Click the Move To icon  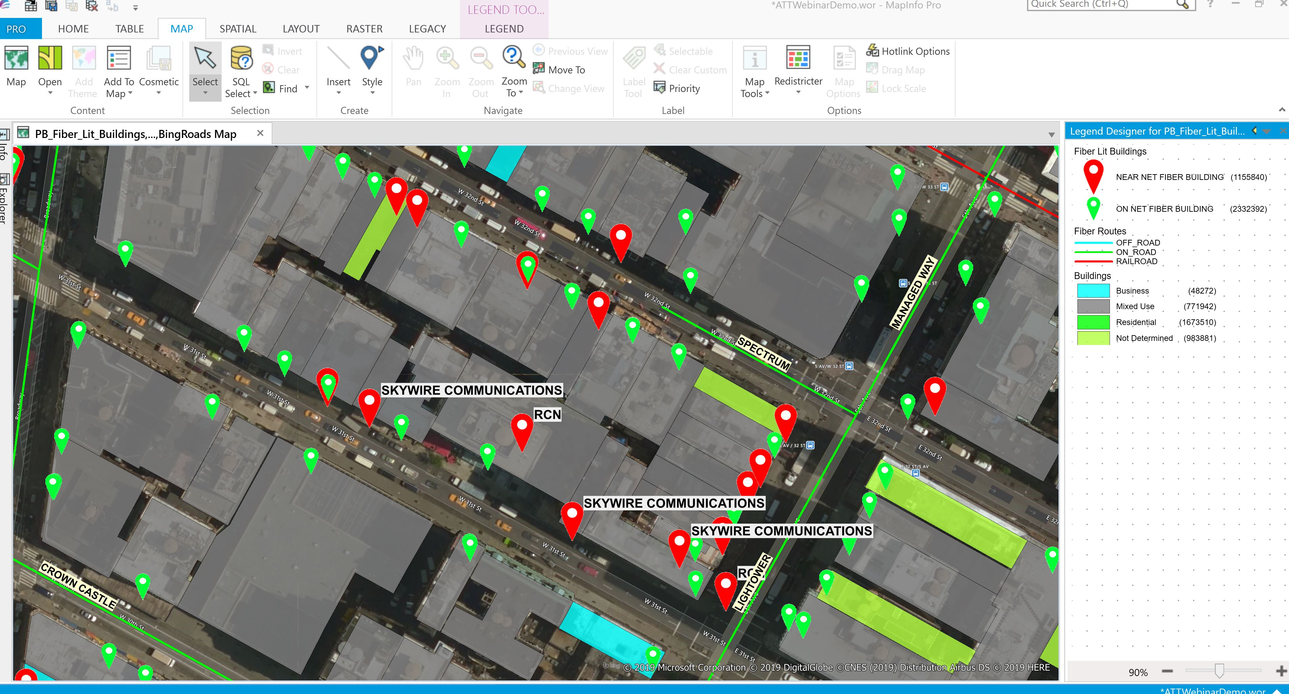(539, 69)
